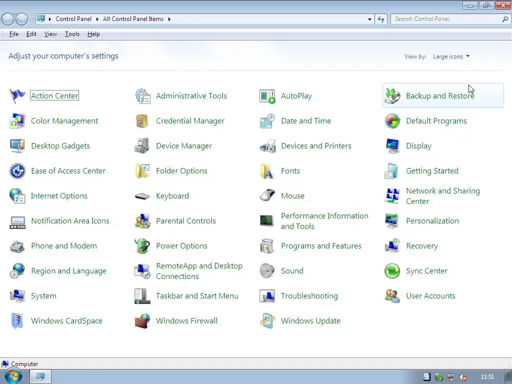512x384 pixels.
Task: Open the Recovery link
Action: point(422,246)
